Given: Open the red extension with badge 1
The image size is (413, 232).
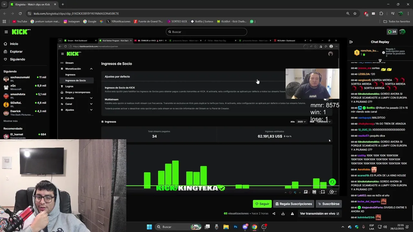Looking at the screenshot, I should coord(366,14).
